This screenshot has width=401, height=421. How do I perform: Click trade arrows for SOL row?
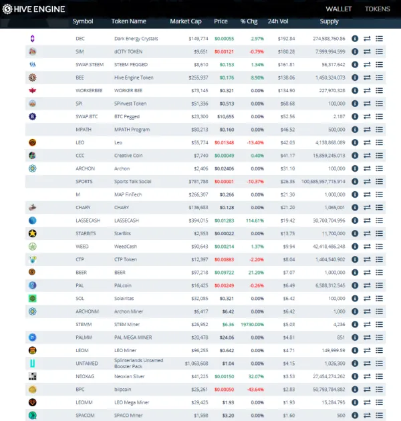(367, 299)
